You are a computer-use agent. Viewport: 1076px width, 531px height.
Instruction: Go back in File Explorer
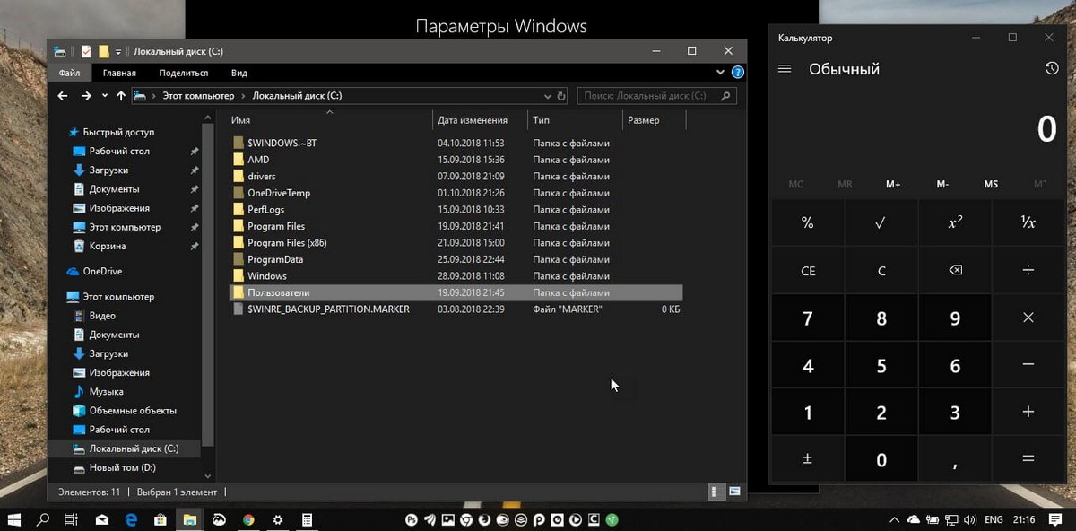point(63,96)
